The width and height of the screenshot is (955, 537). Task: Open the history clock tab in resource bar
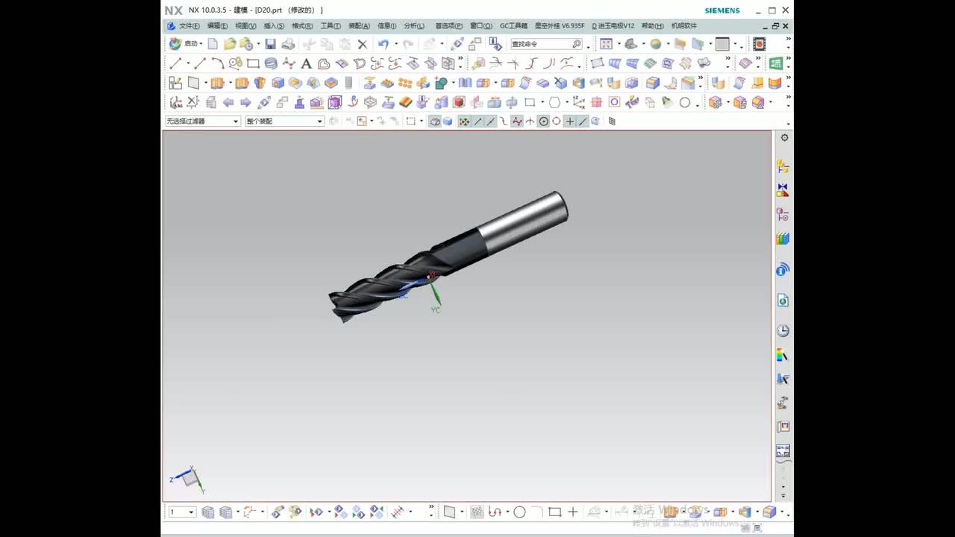pyautogui.click(x=783, y=330)
